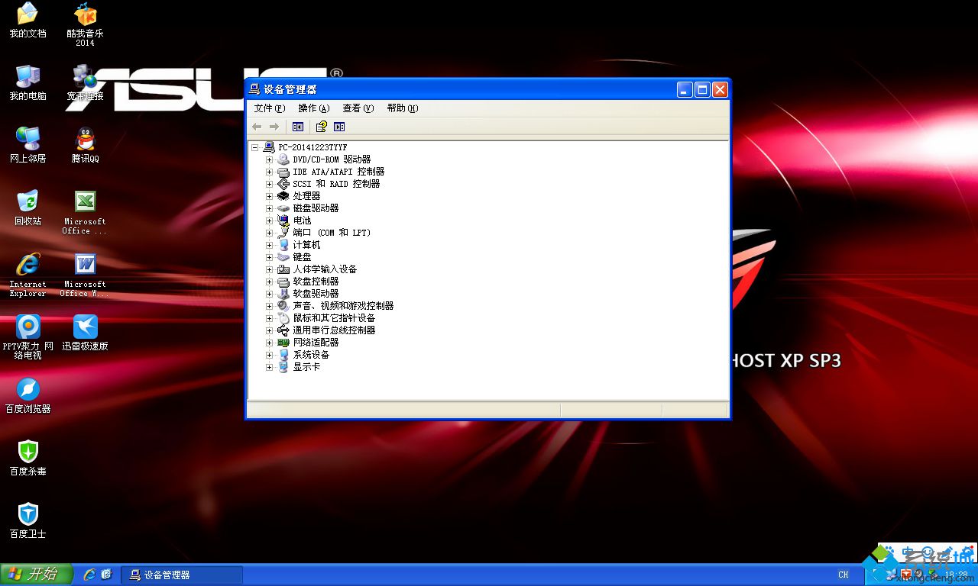This screenshot has width=978, height=586.
Task: Click the Forward arrow in Device Manager toolbar
Action: (274, 127)
